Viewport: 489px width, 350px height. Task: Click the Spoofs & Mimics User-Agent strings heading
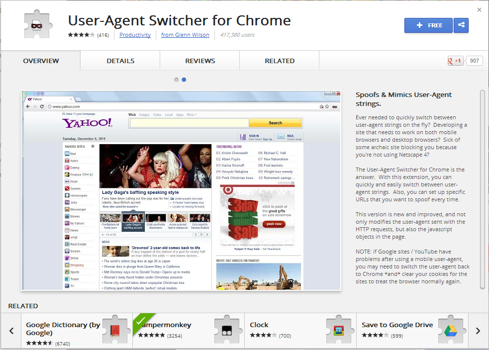[403, 99]
